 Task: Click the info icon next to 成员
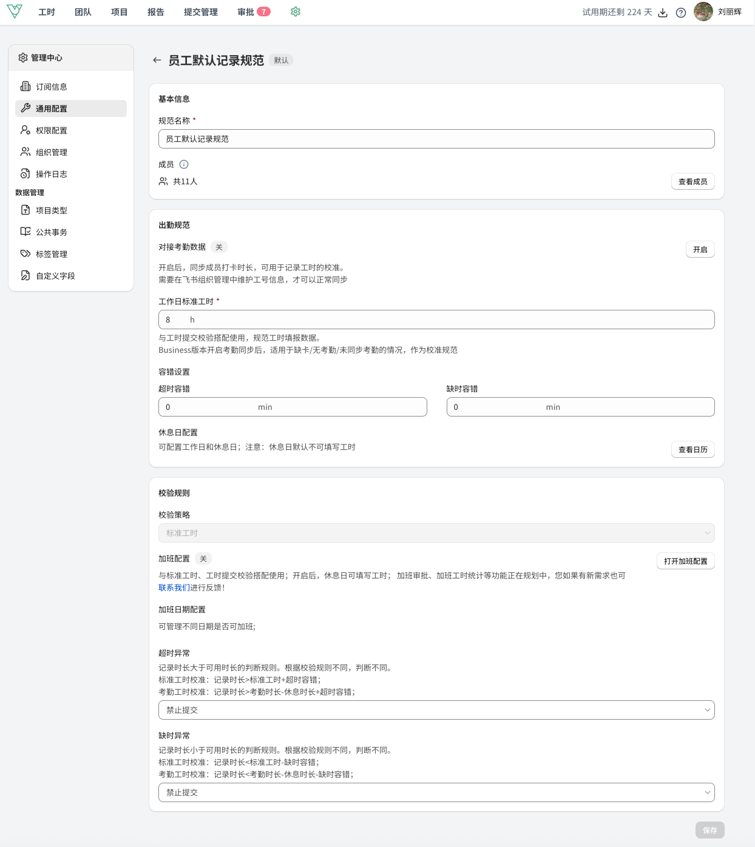184,164
